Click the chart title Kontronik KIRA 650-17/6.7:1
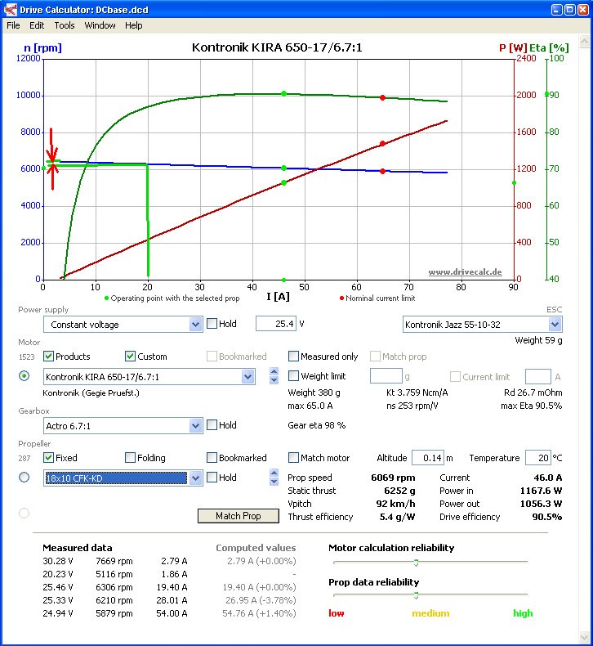The width and height of the screenshot is (593, 646). (x=277, y=47)
